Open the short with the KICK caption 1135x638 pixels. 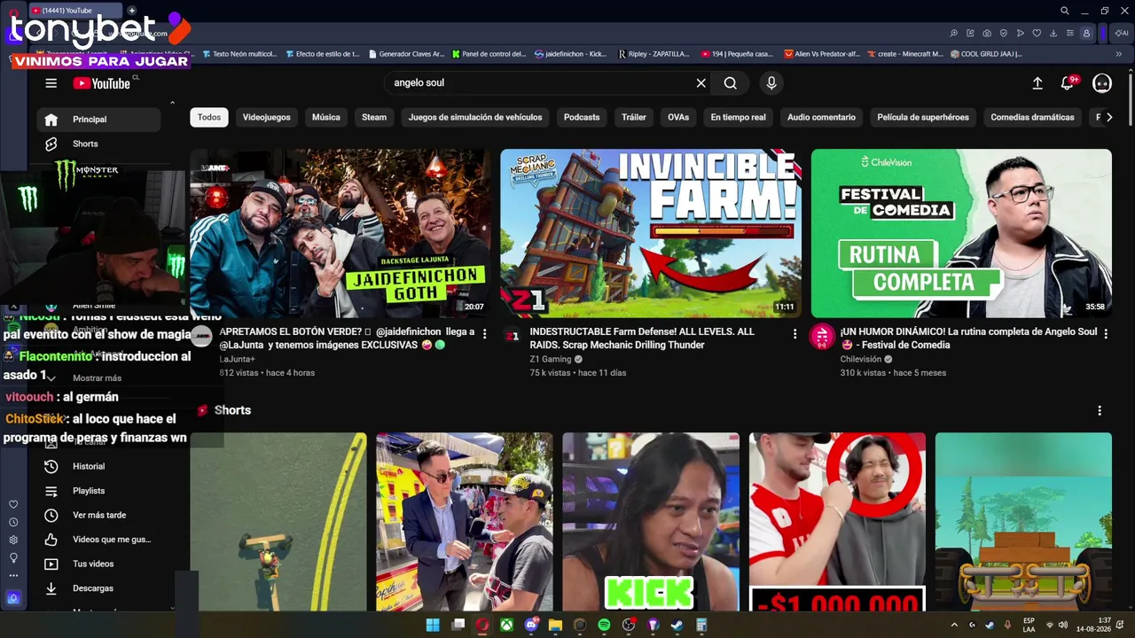[651, 522]
